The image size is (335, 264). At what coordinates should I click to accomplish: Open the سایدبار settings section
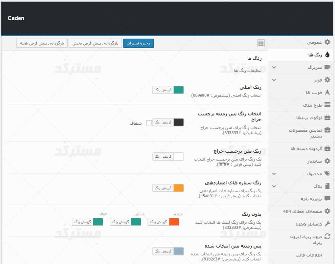[x=301, y=161]
